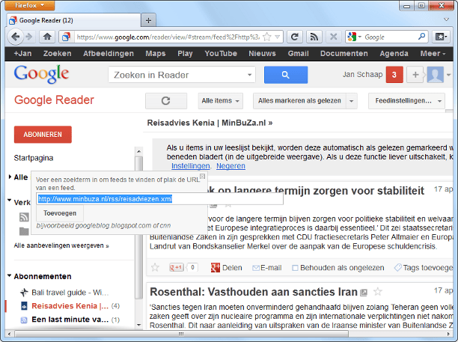Open the Firefox application menu
Screen dimensions: 458x342
30,5
